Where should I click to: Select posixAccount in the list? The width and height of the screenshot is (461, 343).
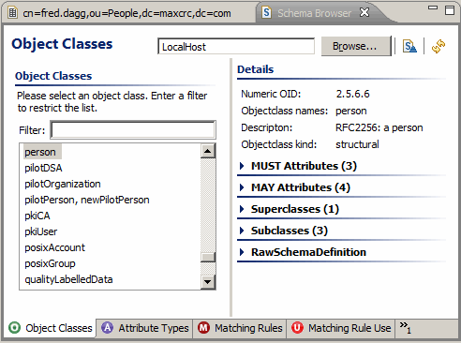(54, 247)
